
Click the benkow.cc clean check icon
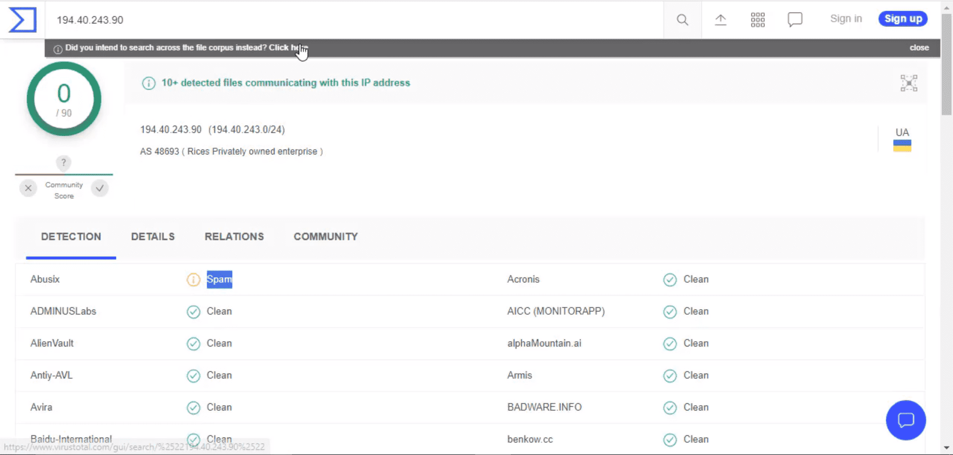click(x=670, y=440)
